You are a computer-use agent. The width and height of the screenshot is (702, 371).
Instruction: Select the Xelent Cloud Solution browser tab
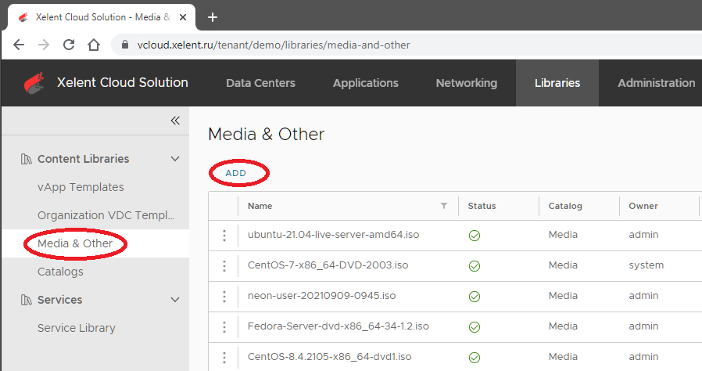click(x=101, y=17)
